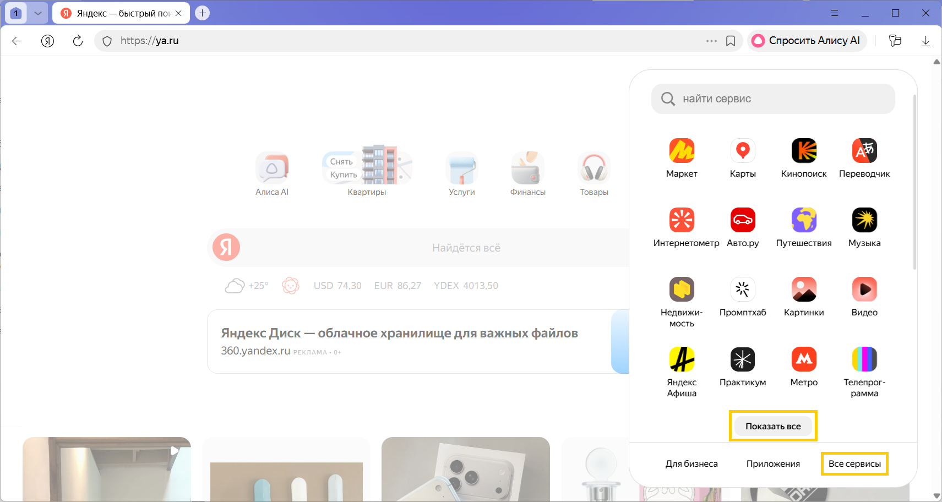Open the Услуги shortcut
This screenshot has height=502, width=942.
[x=461, y=174]
